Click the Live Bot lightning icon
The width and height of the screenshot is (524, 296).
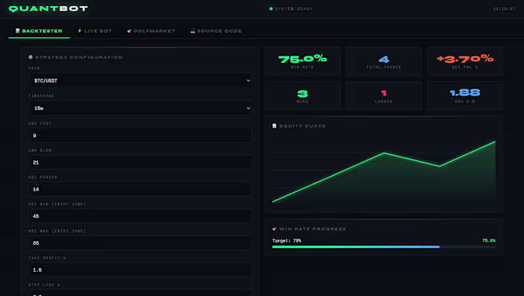[x=79, y=31]
